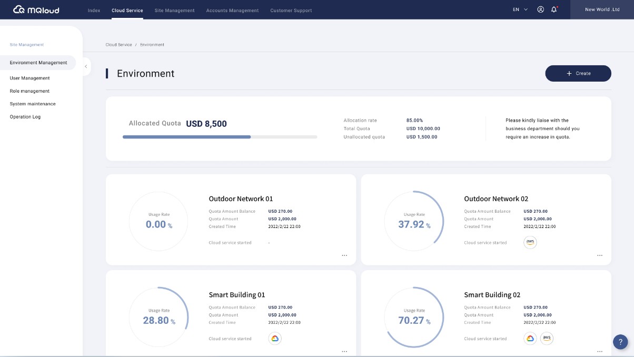Open more options for Outdoor Network 01
The height and width of the screenshot is (357, 634).
(x=344, y=255)
